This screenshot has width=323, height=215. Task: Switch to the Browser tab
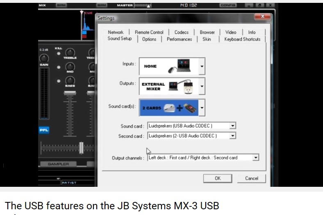click(x=207, y=32)
